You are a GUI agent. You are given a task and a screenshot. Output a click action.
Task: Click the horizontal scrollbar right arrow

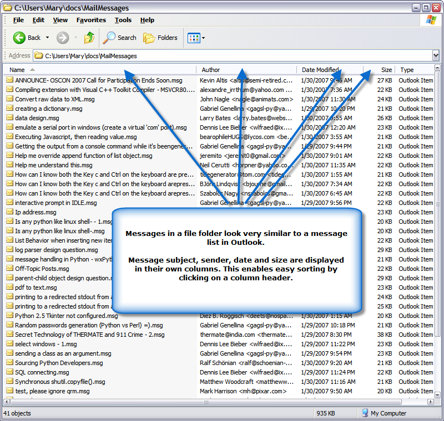[x=431, y=402]
